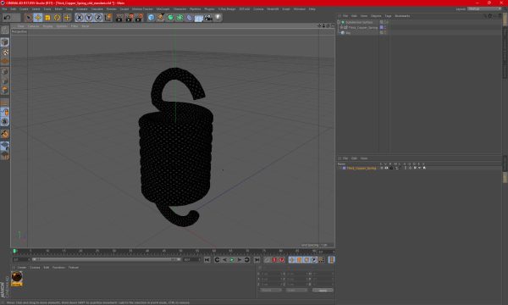Toggle X axis lock
Screen dimensions: 508x305
click(80, 18)
